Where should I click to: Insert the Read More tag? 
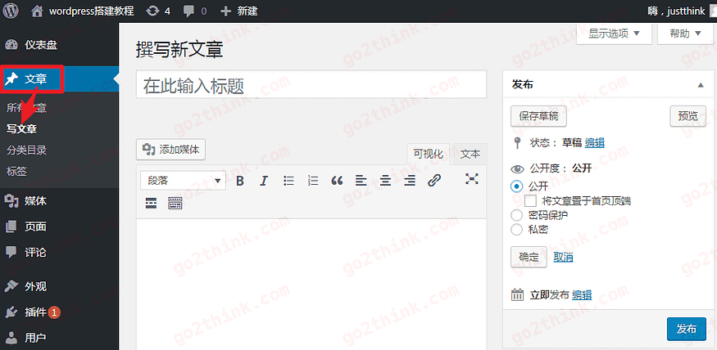pyautogui.click(x=152, y=204)
